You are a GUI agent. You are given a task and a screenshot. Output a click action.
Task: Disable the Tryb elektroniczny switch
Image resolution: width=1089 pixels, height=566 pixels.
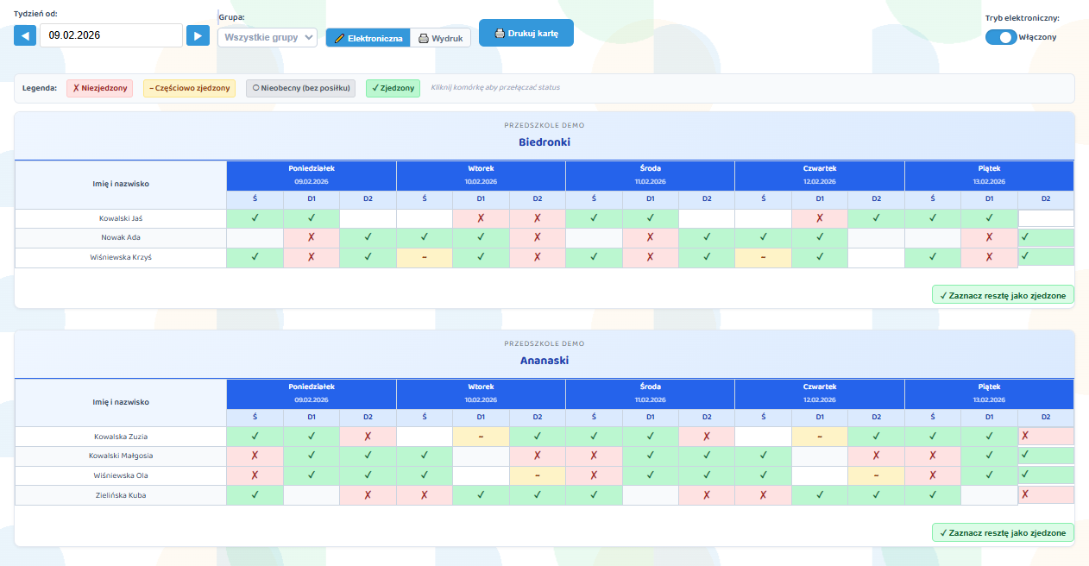coord(1001,37)
